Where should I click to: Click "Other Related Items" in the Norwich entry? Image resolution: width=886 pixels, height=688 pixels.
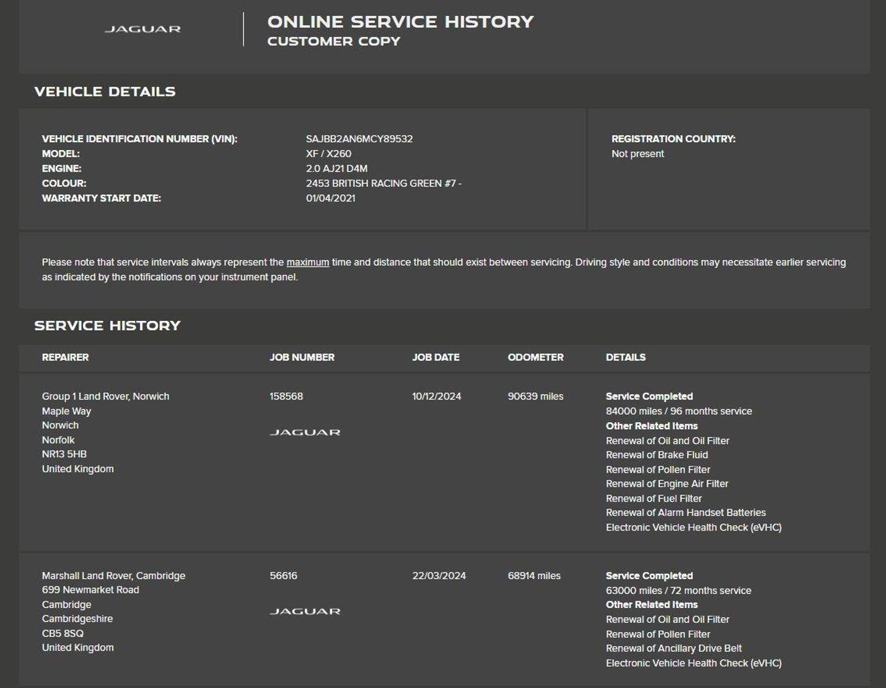[652, 426]
